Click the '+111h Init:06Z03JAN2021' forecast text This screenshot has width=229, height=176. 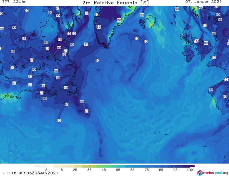30,173
